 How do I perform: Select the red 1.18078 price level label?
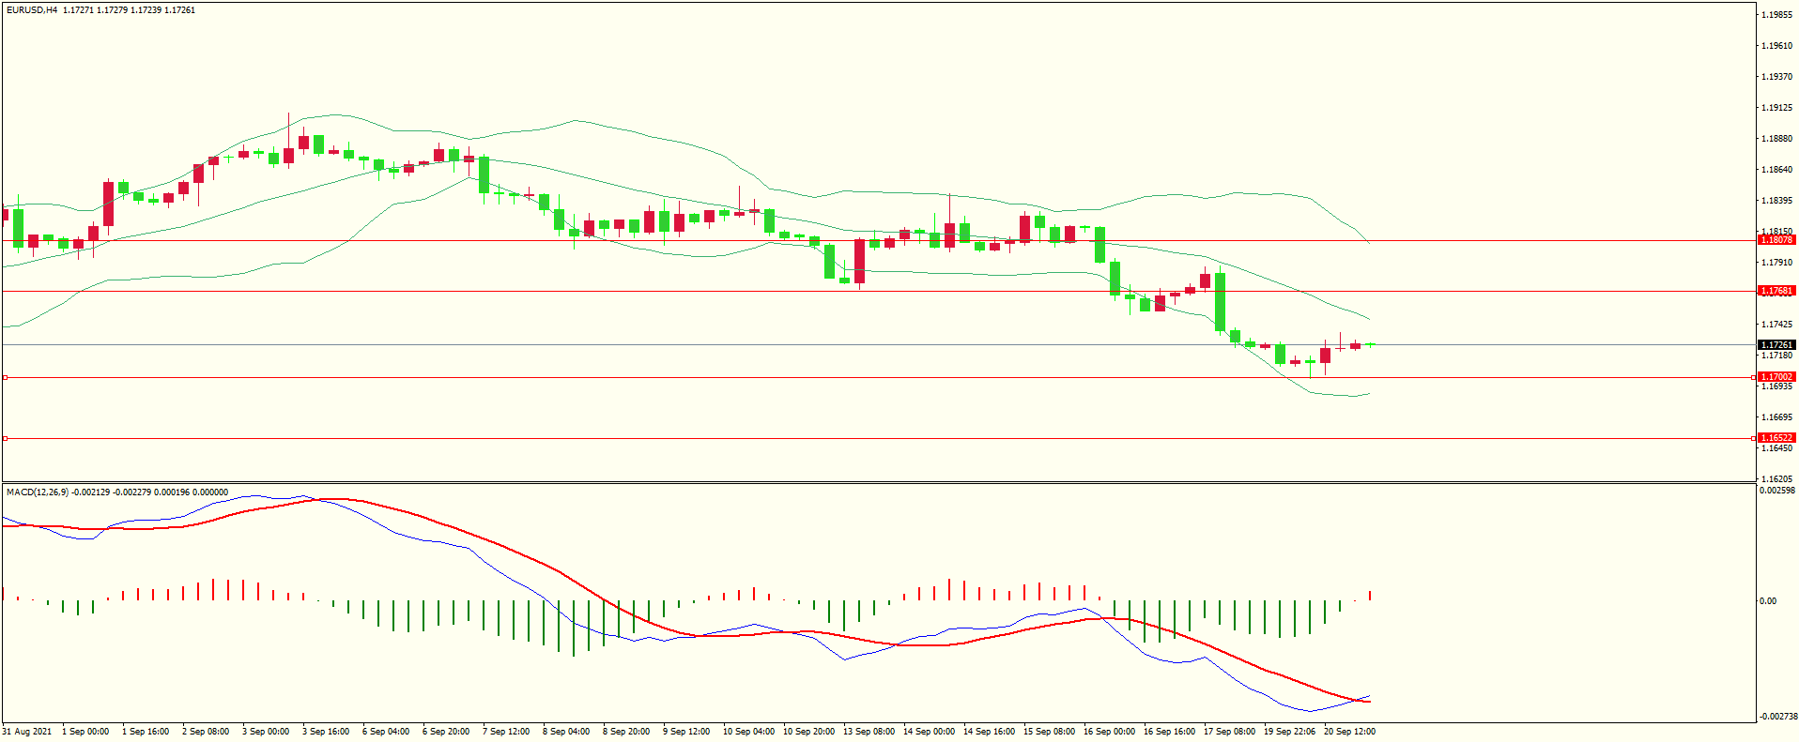tap(1776, 240)
